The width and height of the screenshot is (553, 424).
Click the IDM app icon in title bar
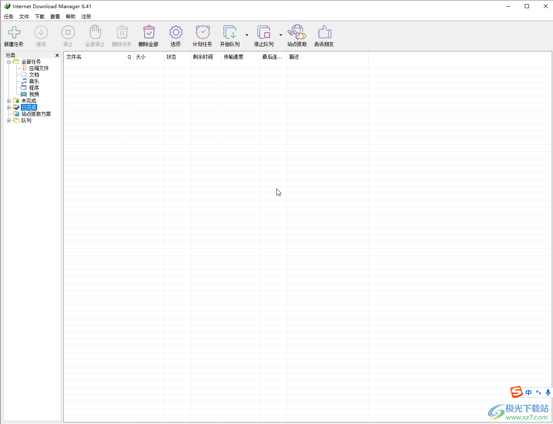[7, 6]
